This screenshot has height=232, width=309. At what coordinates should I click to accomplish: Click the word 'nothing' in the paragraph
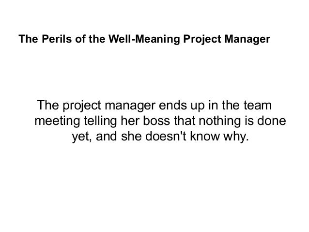tap(220, 121)
